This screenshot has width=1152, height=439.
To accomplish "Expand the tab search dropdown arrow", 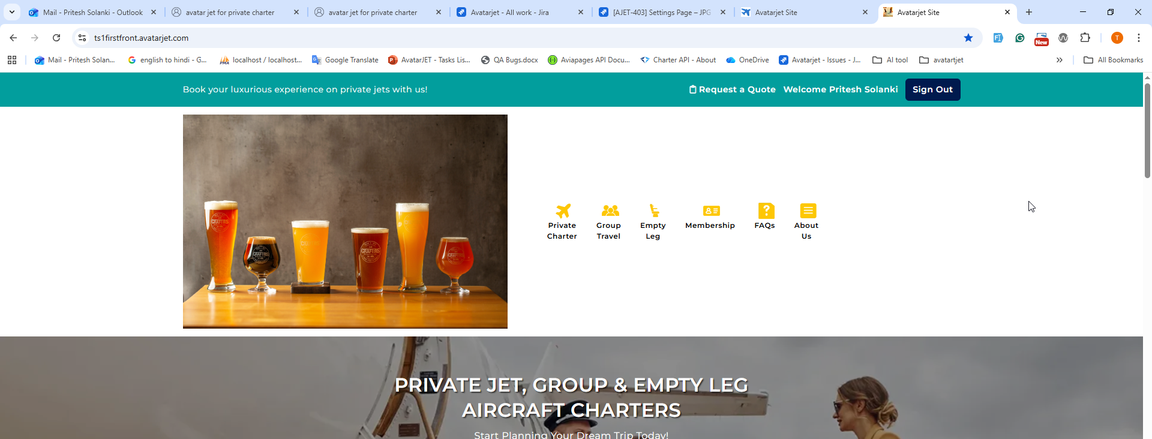I will (x=11, y=12).
